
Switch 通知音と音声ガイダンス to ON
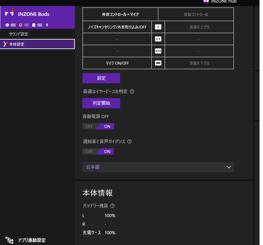coord(107,152)
